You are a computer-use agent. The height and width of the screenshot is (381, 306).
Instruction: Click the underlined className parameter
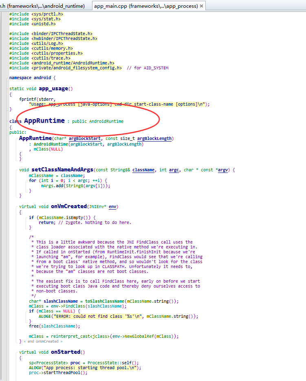point(143,170)
